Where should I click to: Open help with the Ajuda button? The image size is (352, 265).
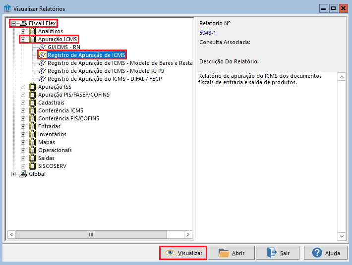pyautogui.click(x=326, y=253)
